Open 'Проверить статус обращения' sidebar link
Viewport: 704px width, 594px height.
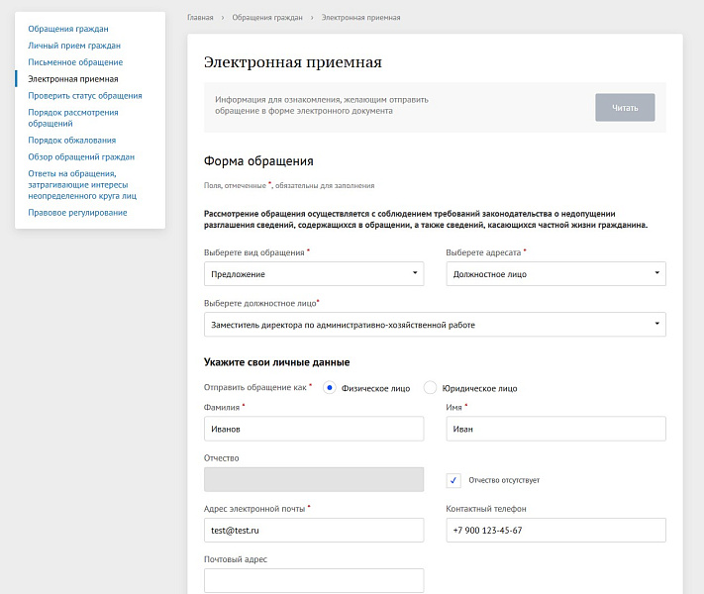(85, 96)
